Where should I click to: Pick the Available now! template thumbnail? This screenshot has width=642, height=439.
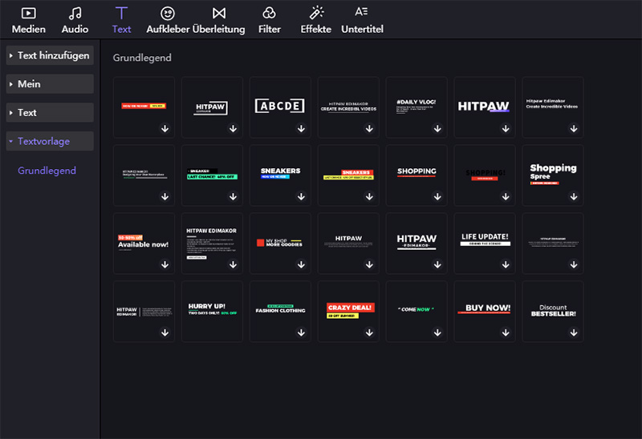point(144,244)
